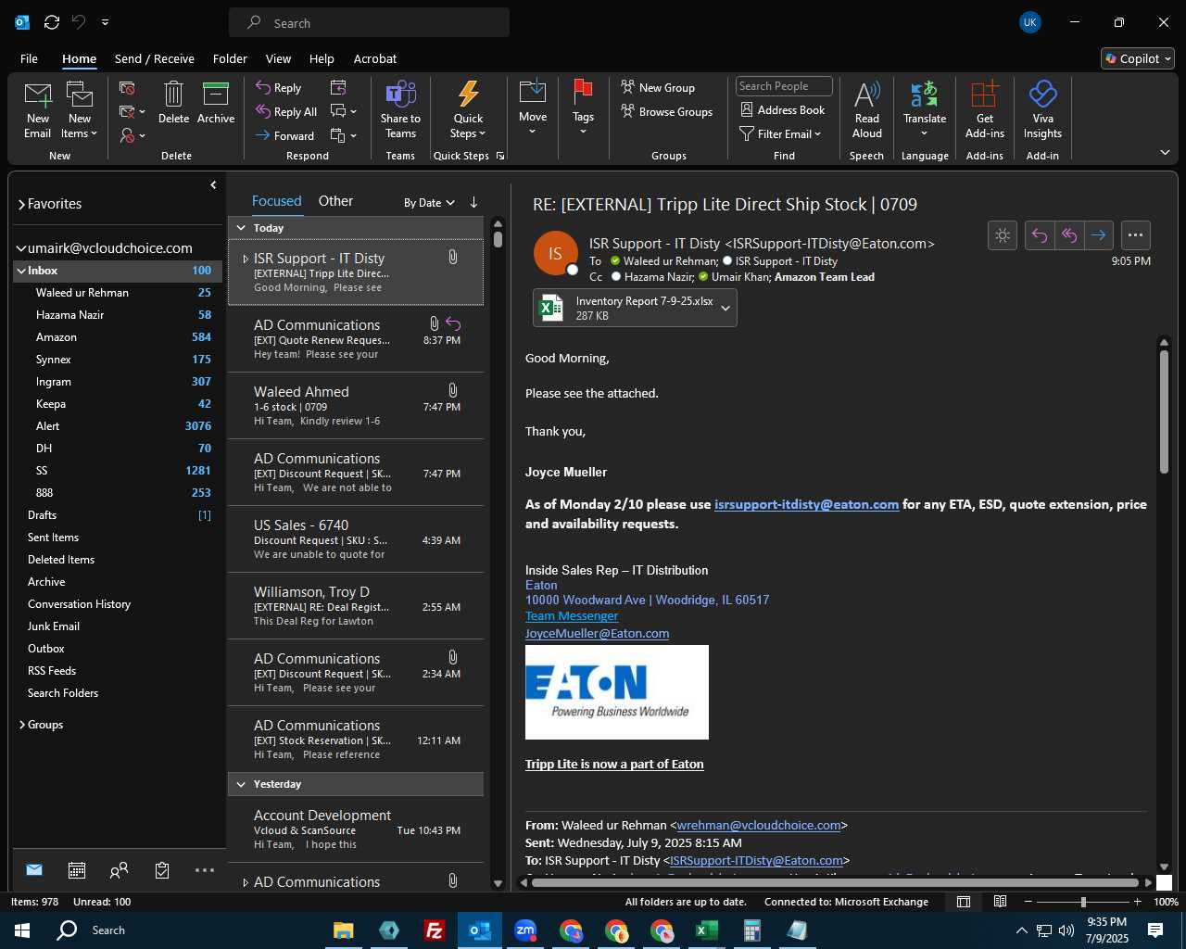Click the Forward arrow in reading pane
Image resolution: width=1186 pixels, height=949 pixels.
(x=1099, y=235)
